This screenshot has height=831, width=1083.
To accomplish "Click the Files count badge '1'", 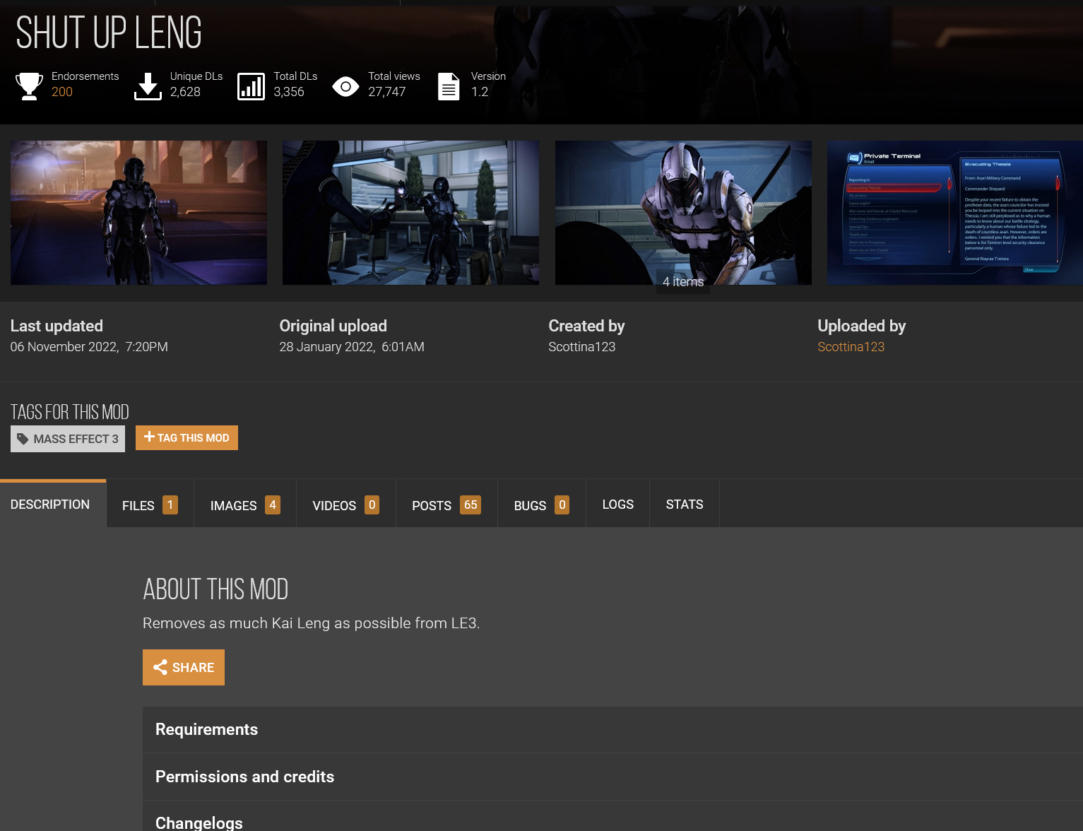I will 170,505.
